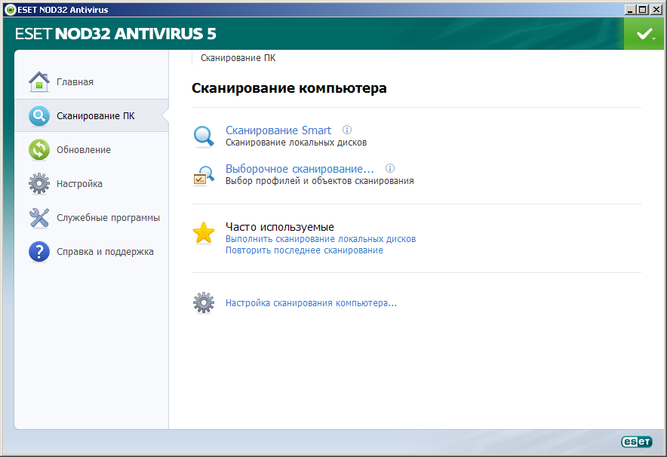Viewport: 667px width, 457px height.
Task: Click the tools icon for Служебные программы
Action: click(39, 218)
